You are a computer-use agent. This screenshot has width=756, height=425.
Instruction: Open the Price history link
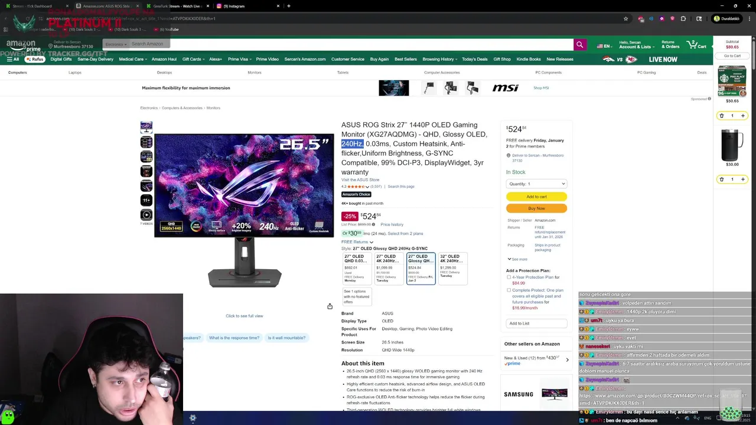[x=392, y=224]
